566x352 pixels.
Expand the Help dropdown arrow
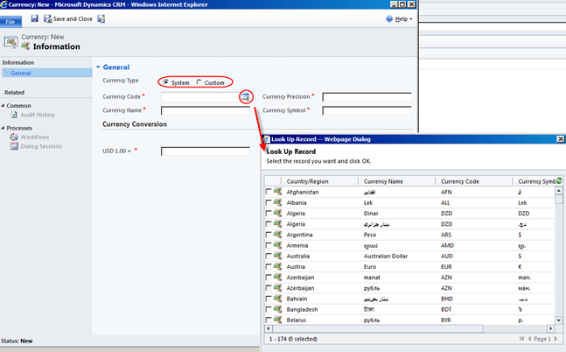(x=410, y=18)
